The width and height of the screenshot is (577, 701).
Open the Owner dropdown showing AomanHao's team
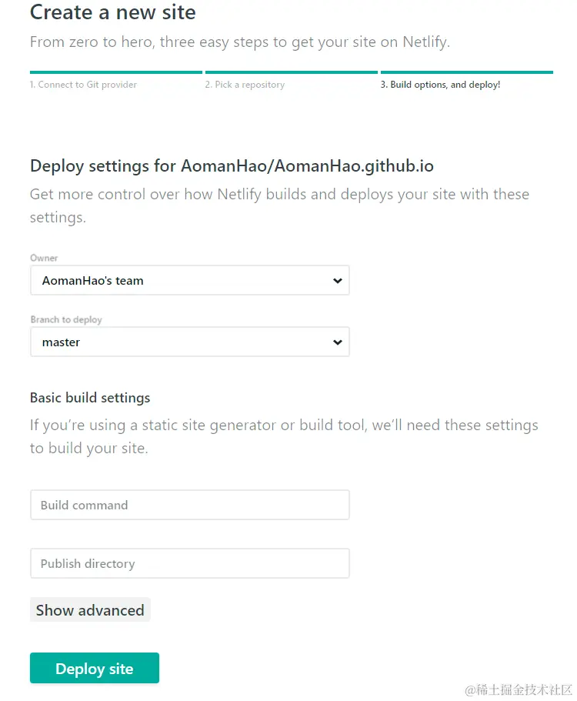(x=190, y=280)
